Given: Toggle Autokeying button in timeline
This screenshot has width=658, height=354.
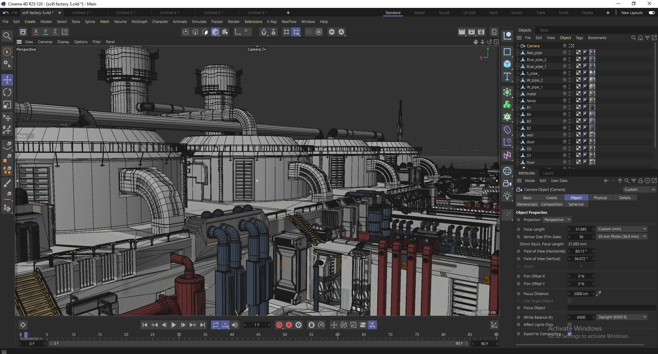Looking at the screenshot, I should coord(289,325).
